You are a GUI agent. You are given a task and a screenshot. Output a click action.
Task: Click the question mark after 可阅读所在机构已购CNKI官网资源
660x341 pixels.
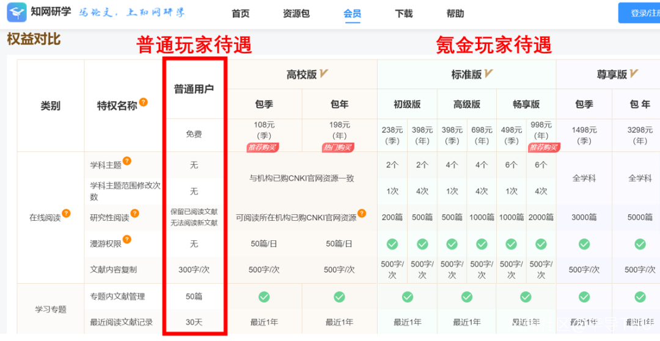coord(362,214)
